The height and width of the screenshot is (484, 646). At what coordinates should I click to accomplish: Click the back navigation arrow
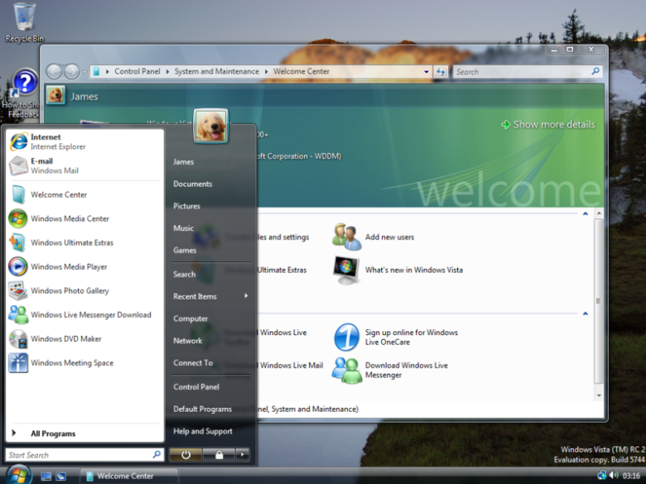(x=54, y=72)
